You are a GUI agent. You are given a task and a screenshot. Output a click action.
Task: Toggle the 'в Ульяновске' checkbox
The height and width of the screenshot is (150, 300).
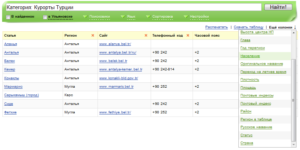point(45,17)
